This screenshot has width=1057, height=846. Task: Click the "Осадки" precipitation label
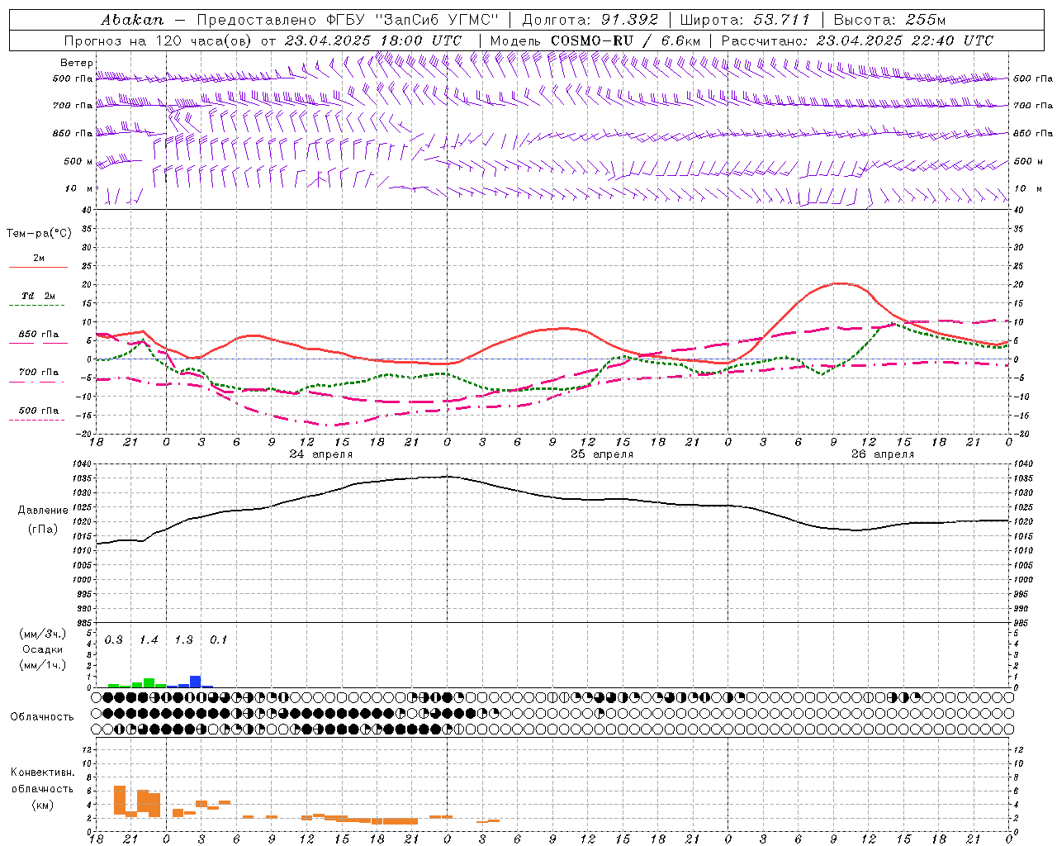pyautogui.click(x=42, y=649)
